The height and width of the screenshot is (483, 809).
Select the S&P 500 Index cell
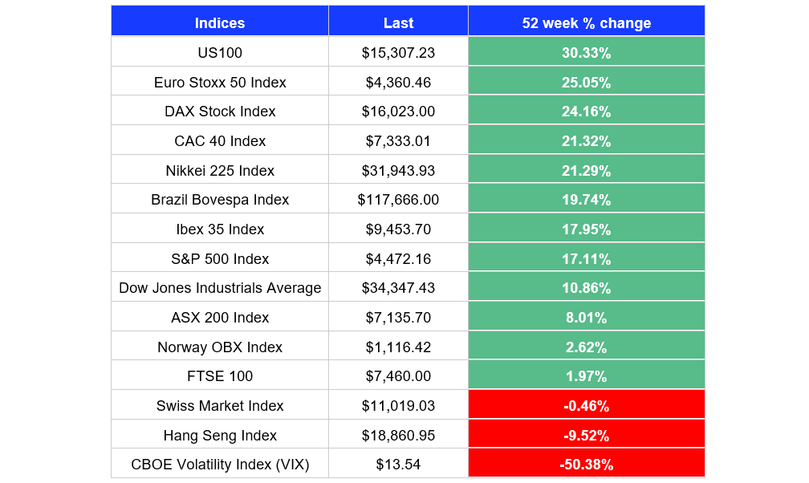pyautogui.click(x=220, y=258)
